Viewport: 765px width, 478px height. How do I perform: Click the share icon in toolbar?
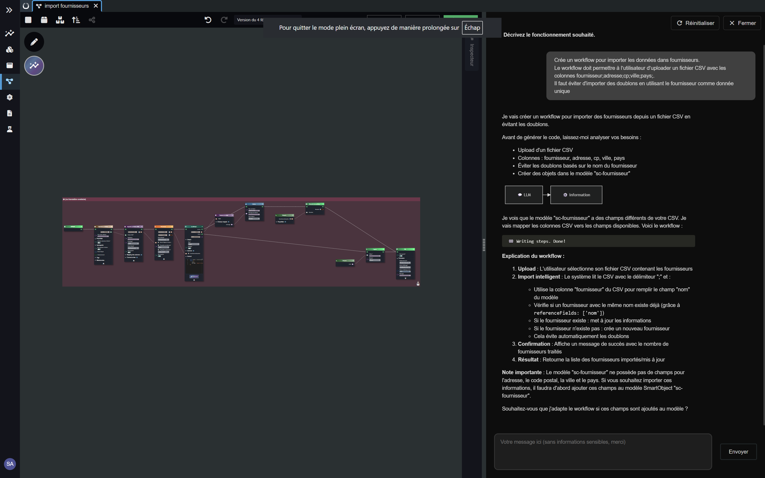[x=92, y=20]
